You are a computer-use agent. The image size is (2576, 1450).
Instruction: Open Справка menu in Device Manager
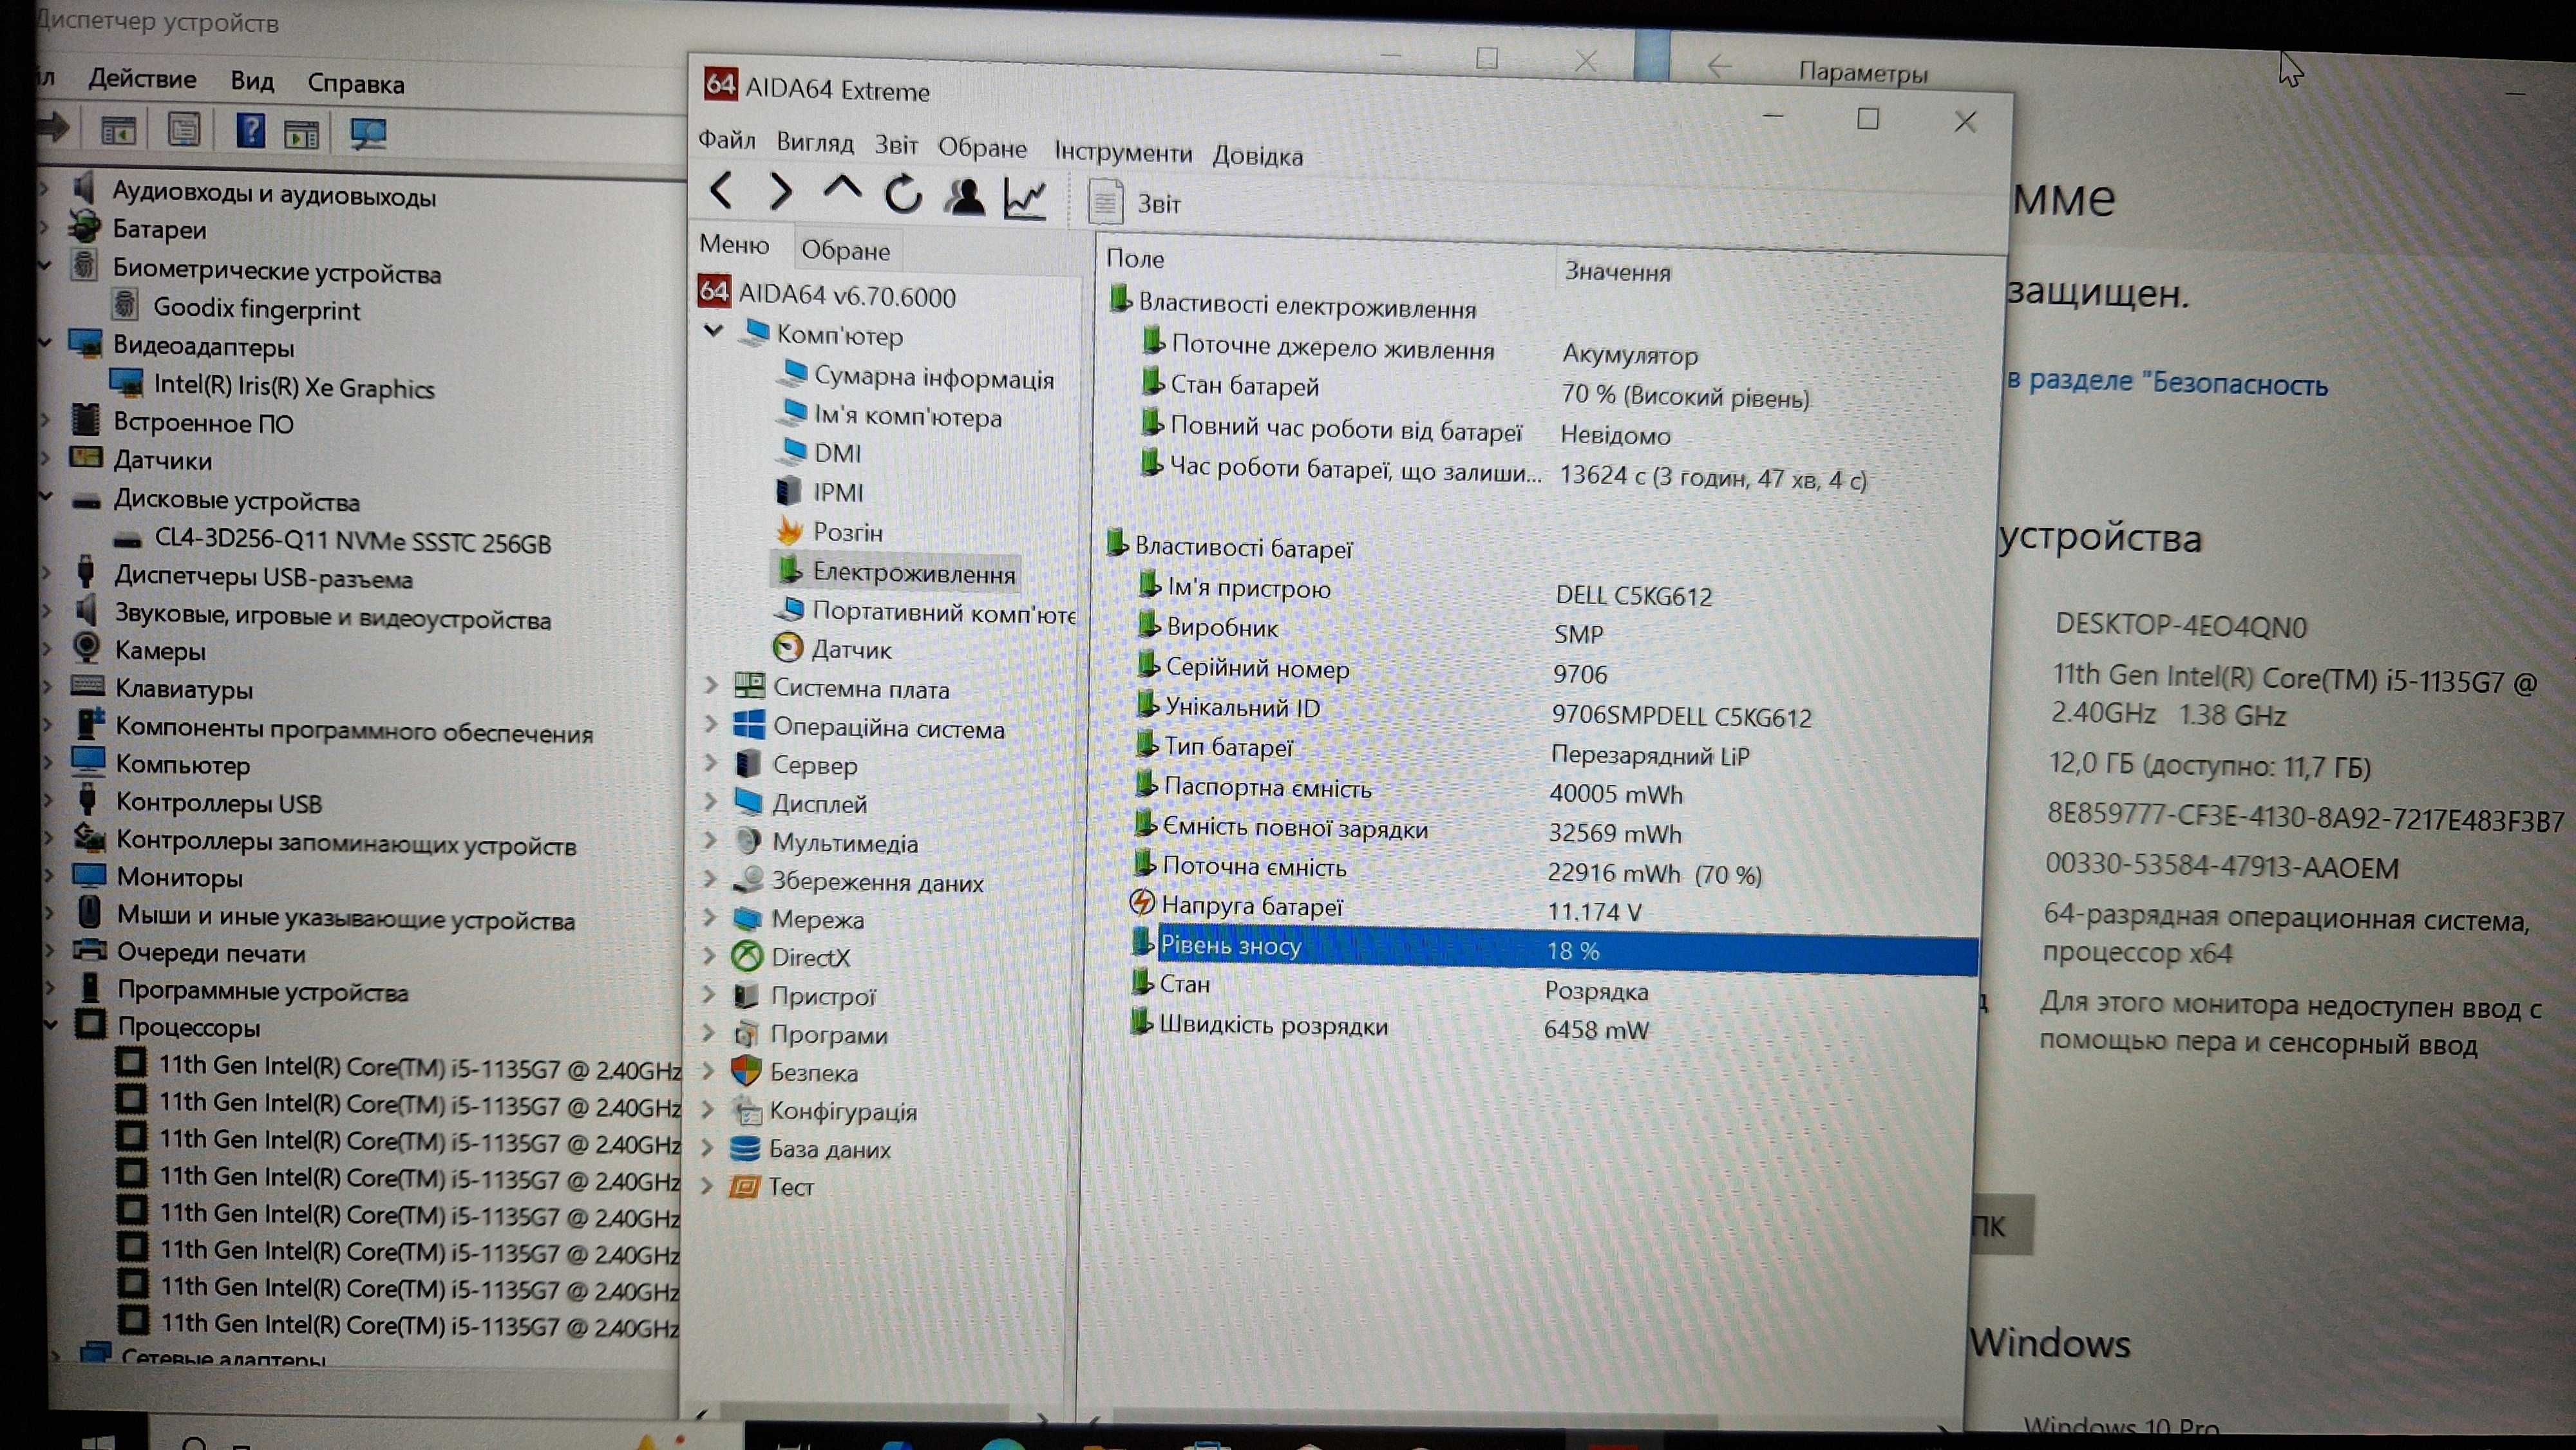pyautogui.click(x=355, y=84)
